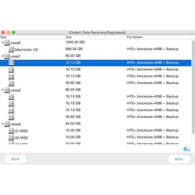Select the rdisk2 label
The height and width of the screenshot is (195, 195).
pos(16,90)
